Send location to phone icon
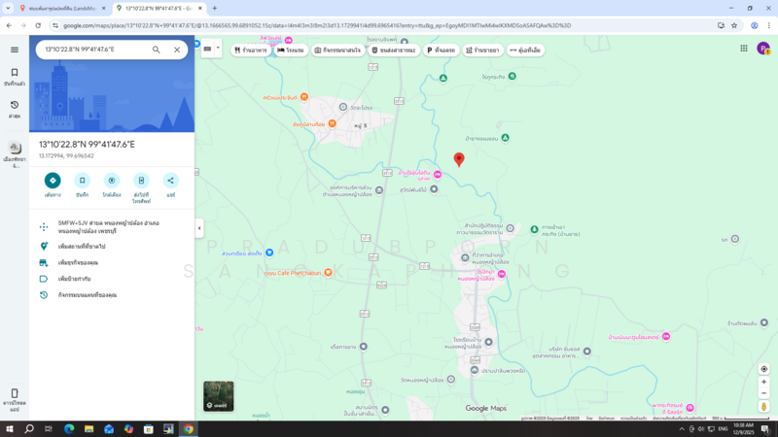The image size is (778, 437). click(x=141, y=181)
